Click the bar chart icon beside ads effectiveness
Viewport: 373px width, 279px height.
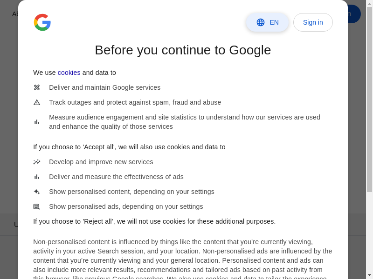(37, 177)
